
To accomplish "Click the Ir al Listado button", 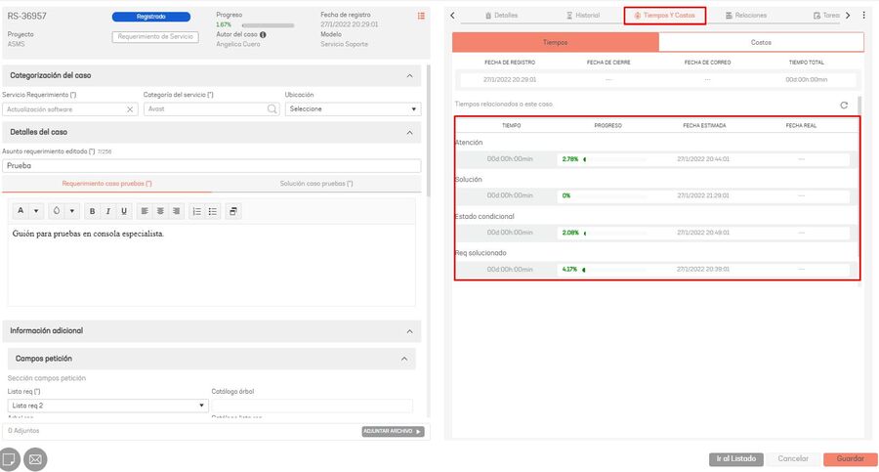I will (x=734, y=458).
